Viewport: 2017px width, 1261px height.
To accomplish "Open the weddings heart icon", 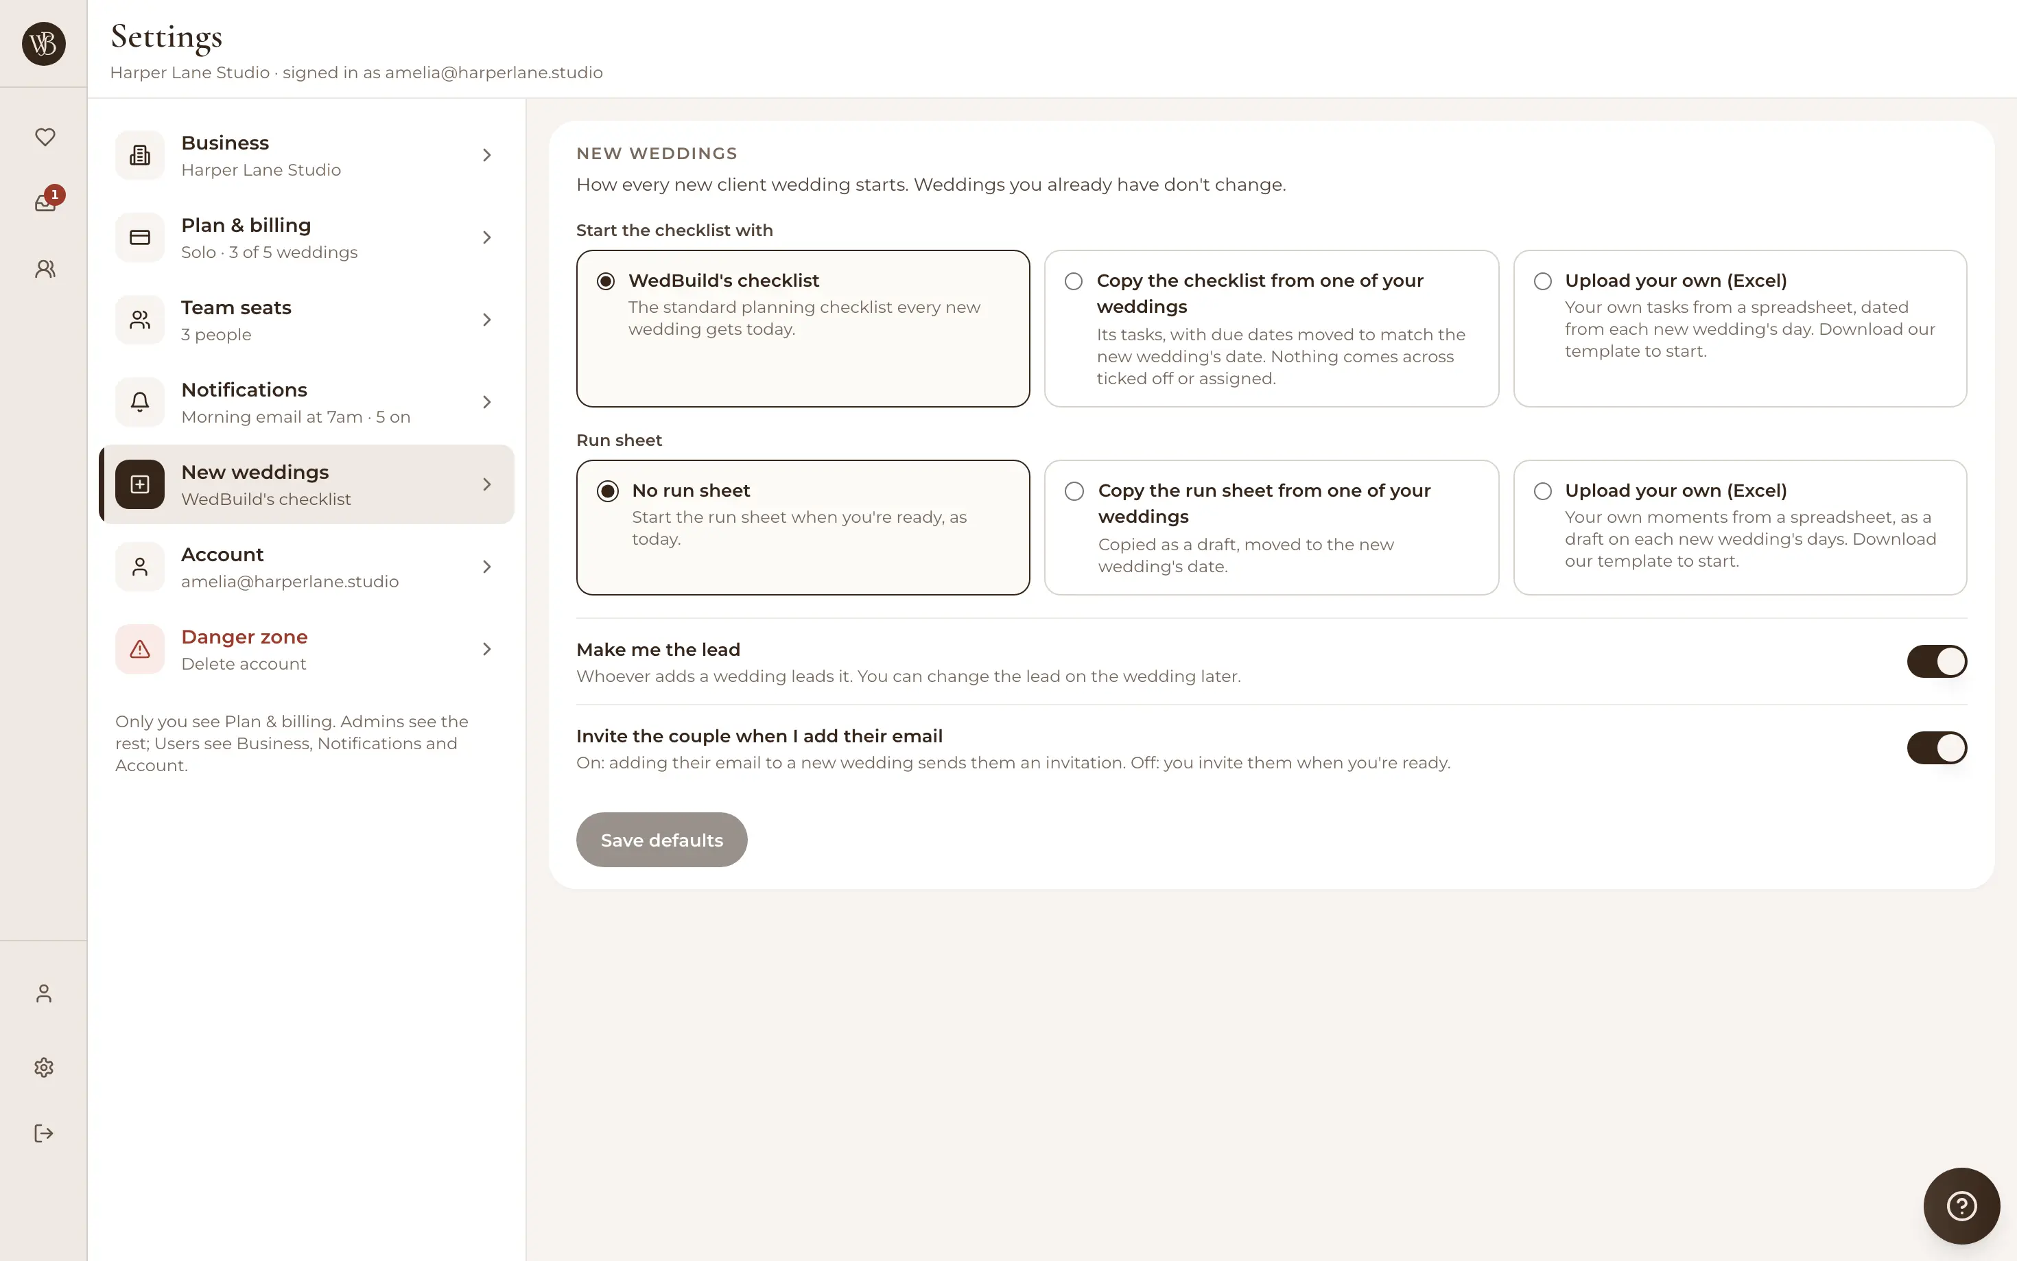I will click(45, 137).
